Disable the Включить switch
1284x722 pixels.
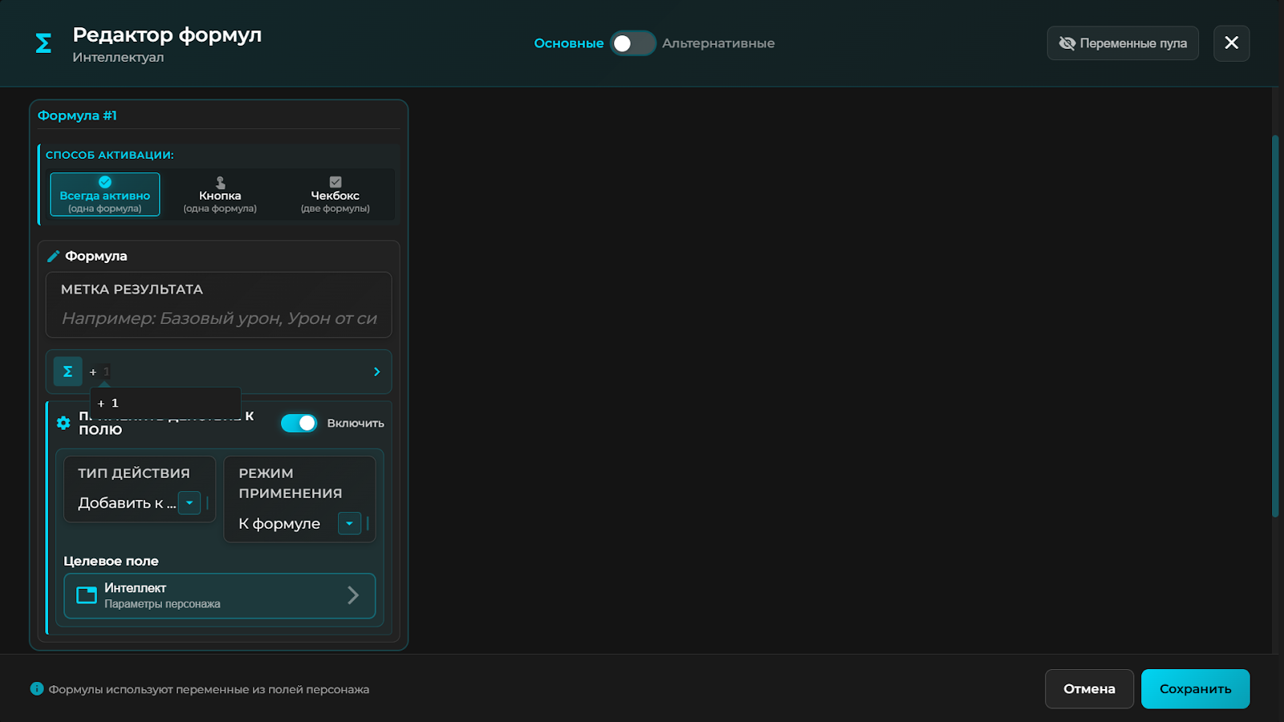tap(299, 423)
